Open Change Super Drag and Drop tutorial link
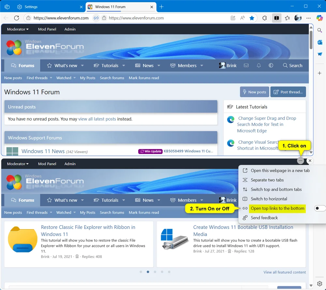Viewport: 326px width, 290px height. [267, 124]
